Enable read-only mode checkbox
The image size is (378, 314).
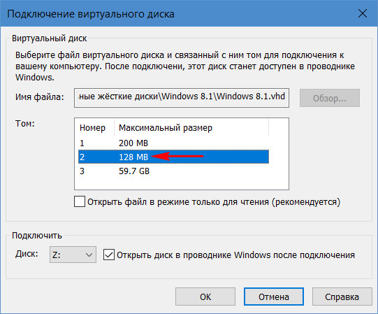click(x=80, y=201)
